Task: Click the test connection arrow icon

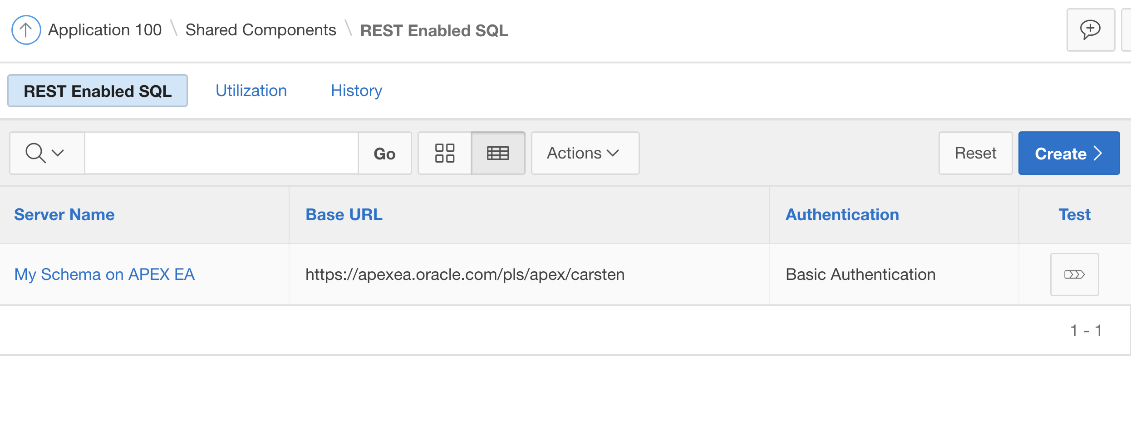Action: [1074, 274]
